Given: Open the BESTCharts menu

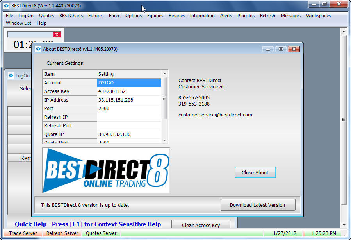Looking at the screenshot, I should tap(71, 16).
